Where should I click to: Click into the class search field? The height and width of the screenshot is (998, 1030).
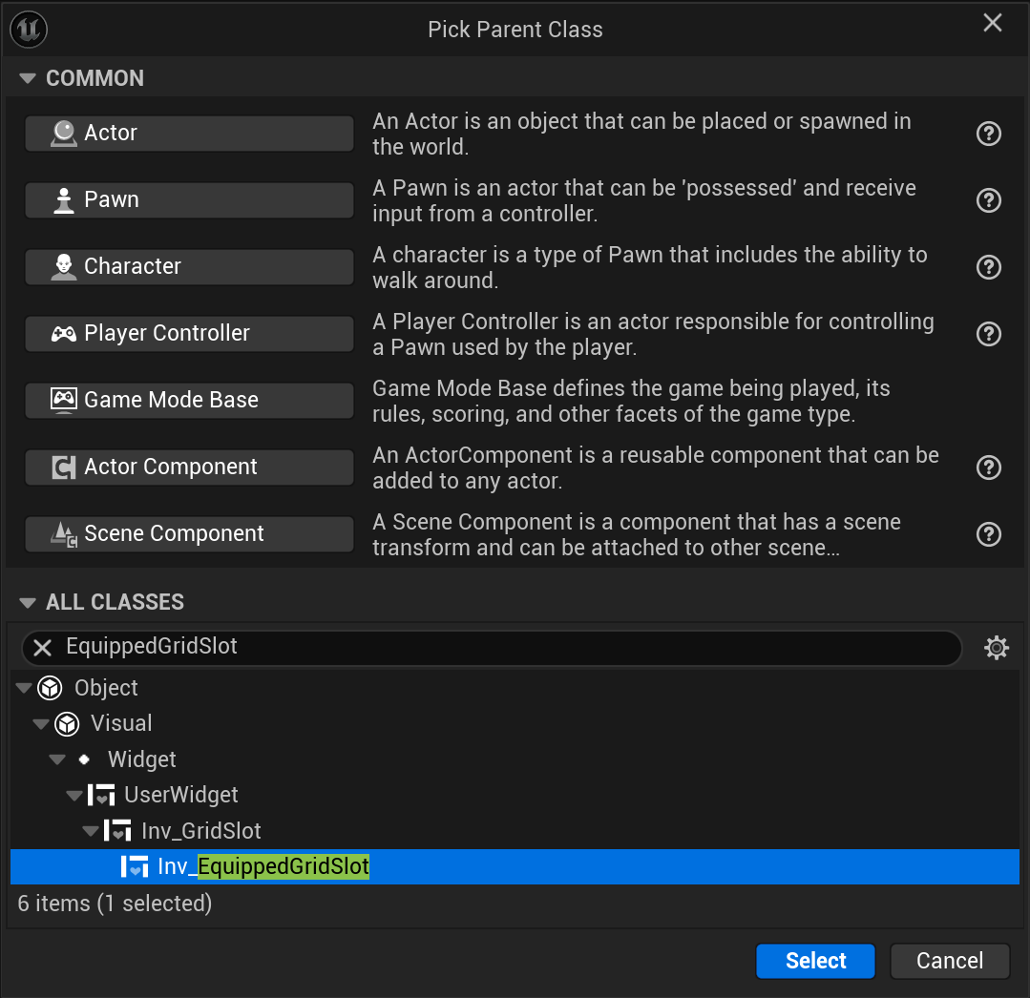(506, 648)
